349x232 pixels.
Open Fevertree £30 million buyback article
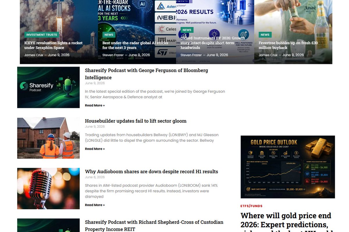288,45
